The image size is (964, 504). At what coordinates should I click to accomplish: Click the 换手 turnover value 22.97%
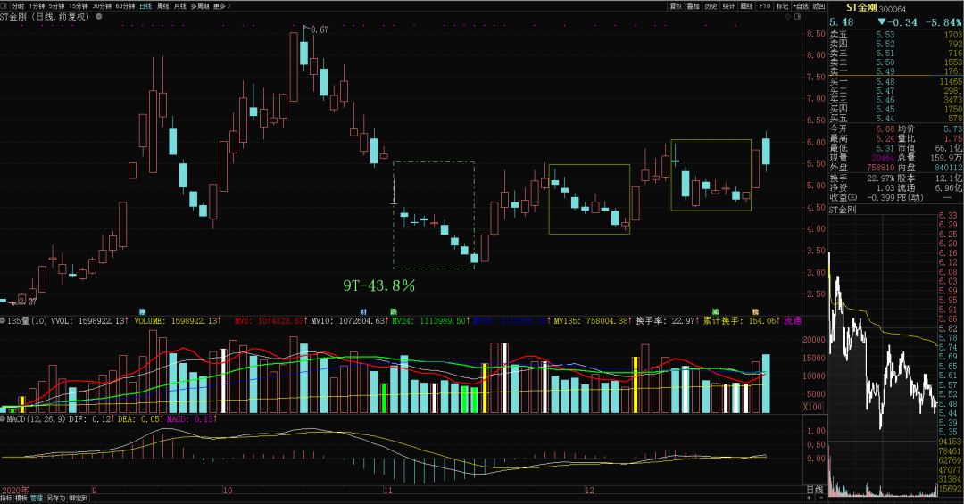pyautogui.click(x=880, y=178)
